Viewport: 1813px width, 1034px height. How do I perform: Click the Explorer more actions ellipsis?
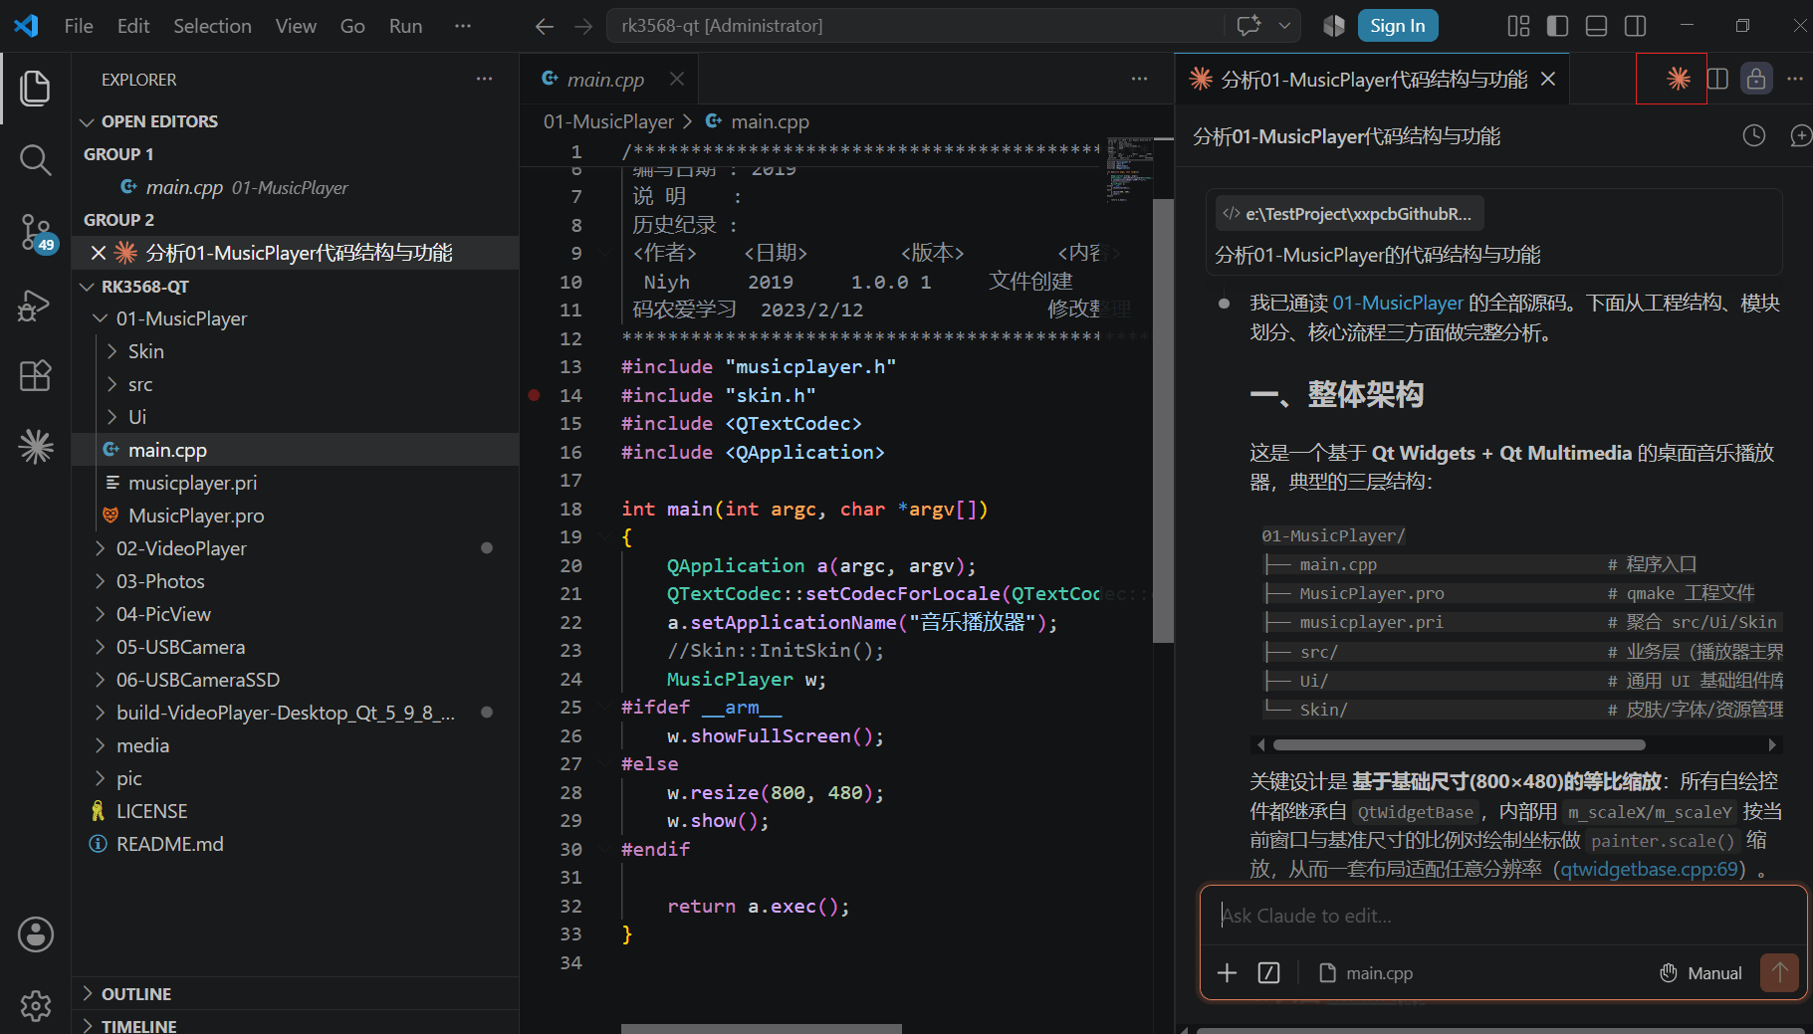[484, 79]
